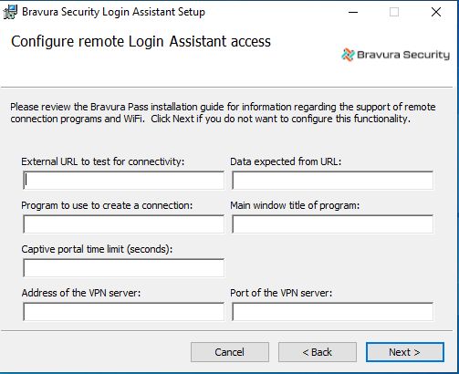Screen dimensions: 459x374
Task: Select the Program to create connection field
Action: pyautogui.click(x=124, y=224)
